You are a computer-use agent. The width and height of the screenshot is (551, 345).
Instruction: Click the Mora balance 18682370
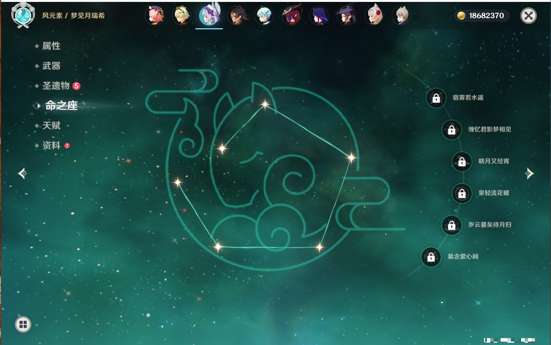click(x=487, y=16)
